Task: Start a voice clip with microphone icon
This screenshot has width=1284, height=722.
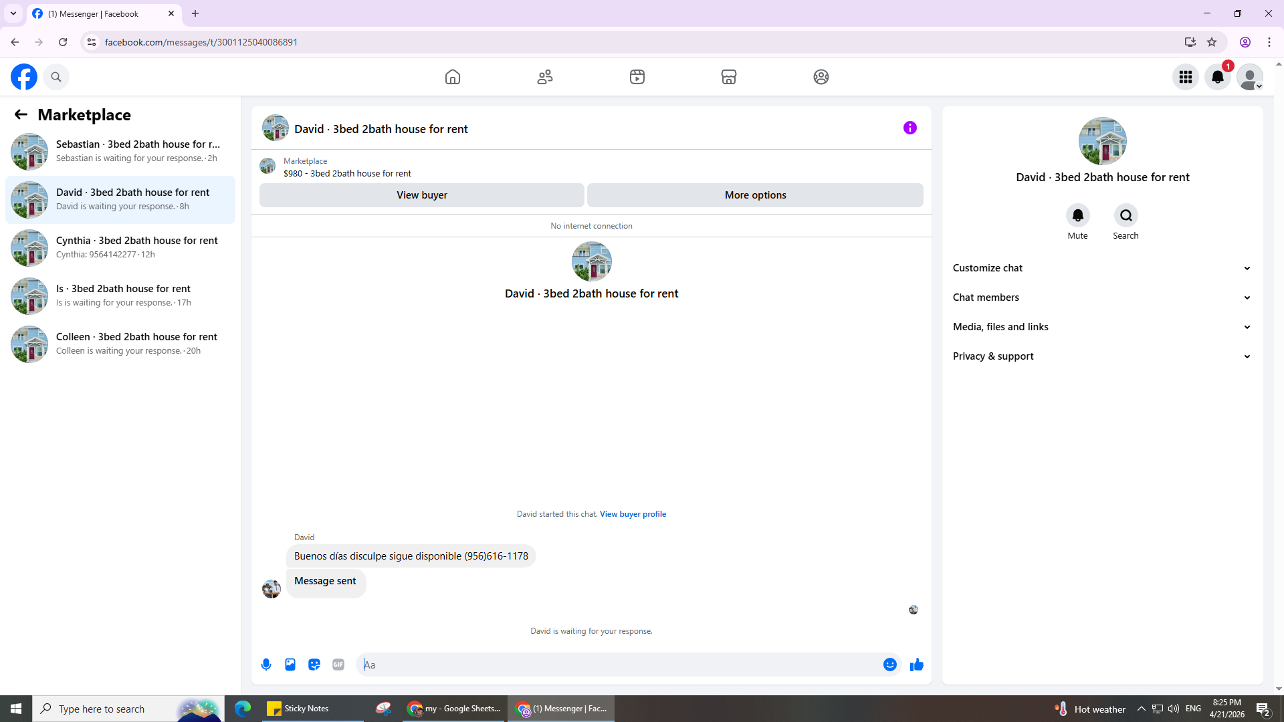Action: point(266,665)
